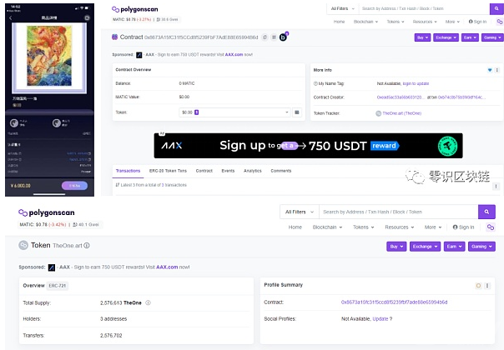Image resolution: width=504 pixels, height=350 pixels.
Task: Click purple search button on Contract page
Action: (496, 9)
